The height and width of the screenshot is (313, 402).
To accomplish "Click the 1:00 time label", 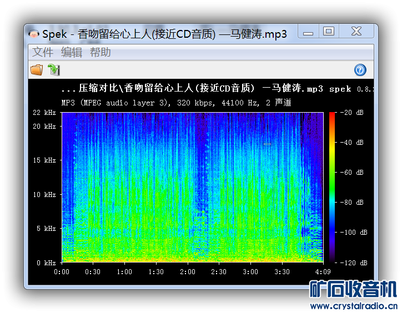I will click(x=124, y=272).
